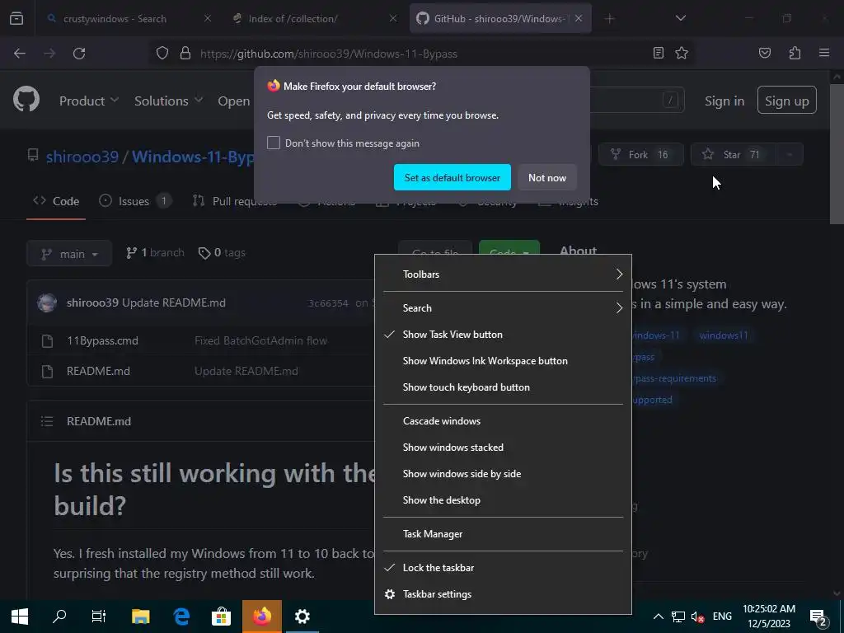Open Firefox extensions puzzle icon
The width and height of the screenshot is (844, 633).
tap(795, 53)
